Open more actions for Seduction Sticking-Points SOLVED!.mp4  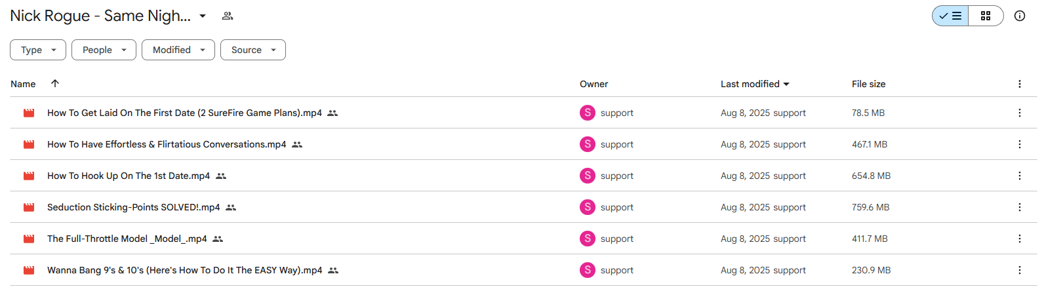pos(1019,207)
